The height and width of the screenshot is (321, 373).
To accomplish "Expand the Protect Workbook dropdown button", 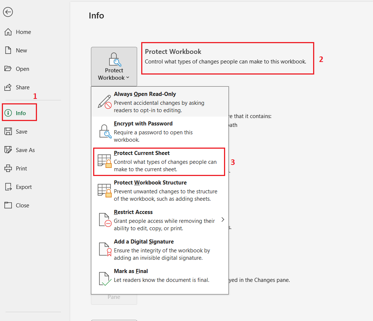I will (114, 67).
